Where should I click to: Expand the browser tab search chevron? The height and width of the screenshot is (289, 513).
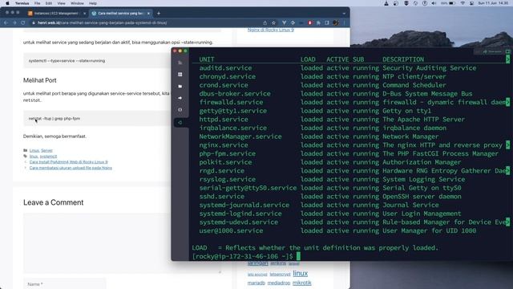(344, 14)
